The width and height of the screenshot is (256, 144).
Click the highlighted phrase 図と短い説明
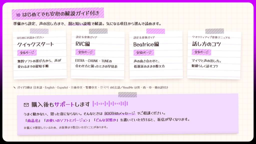pyautogui.click(x=79, y=24)
